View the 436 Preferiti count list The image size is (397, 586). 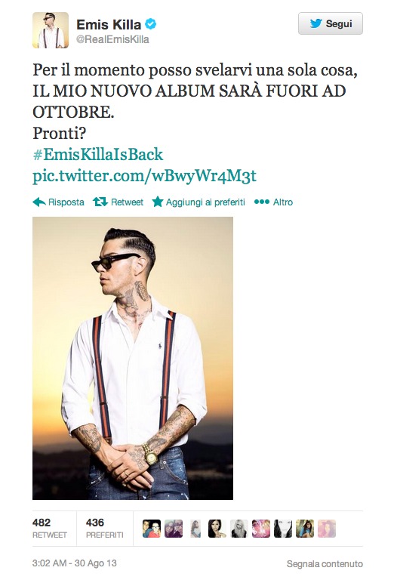coord(105,528)
